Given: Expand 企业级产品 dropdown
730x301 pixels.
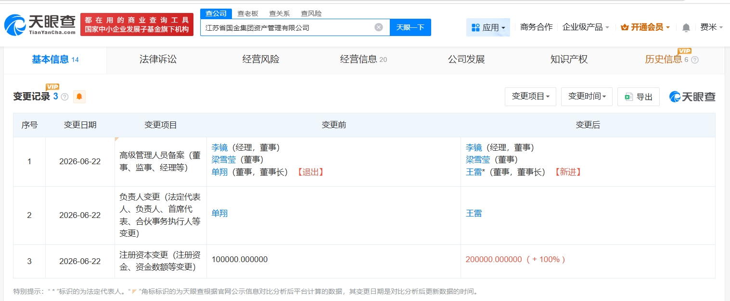Looking at the screenshot, I should (x=586, y=27).
